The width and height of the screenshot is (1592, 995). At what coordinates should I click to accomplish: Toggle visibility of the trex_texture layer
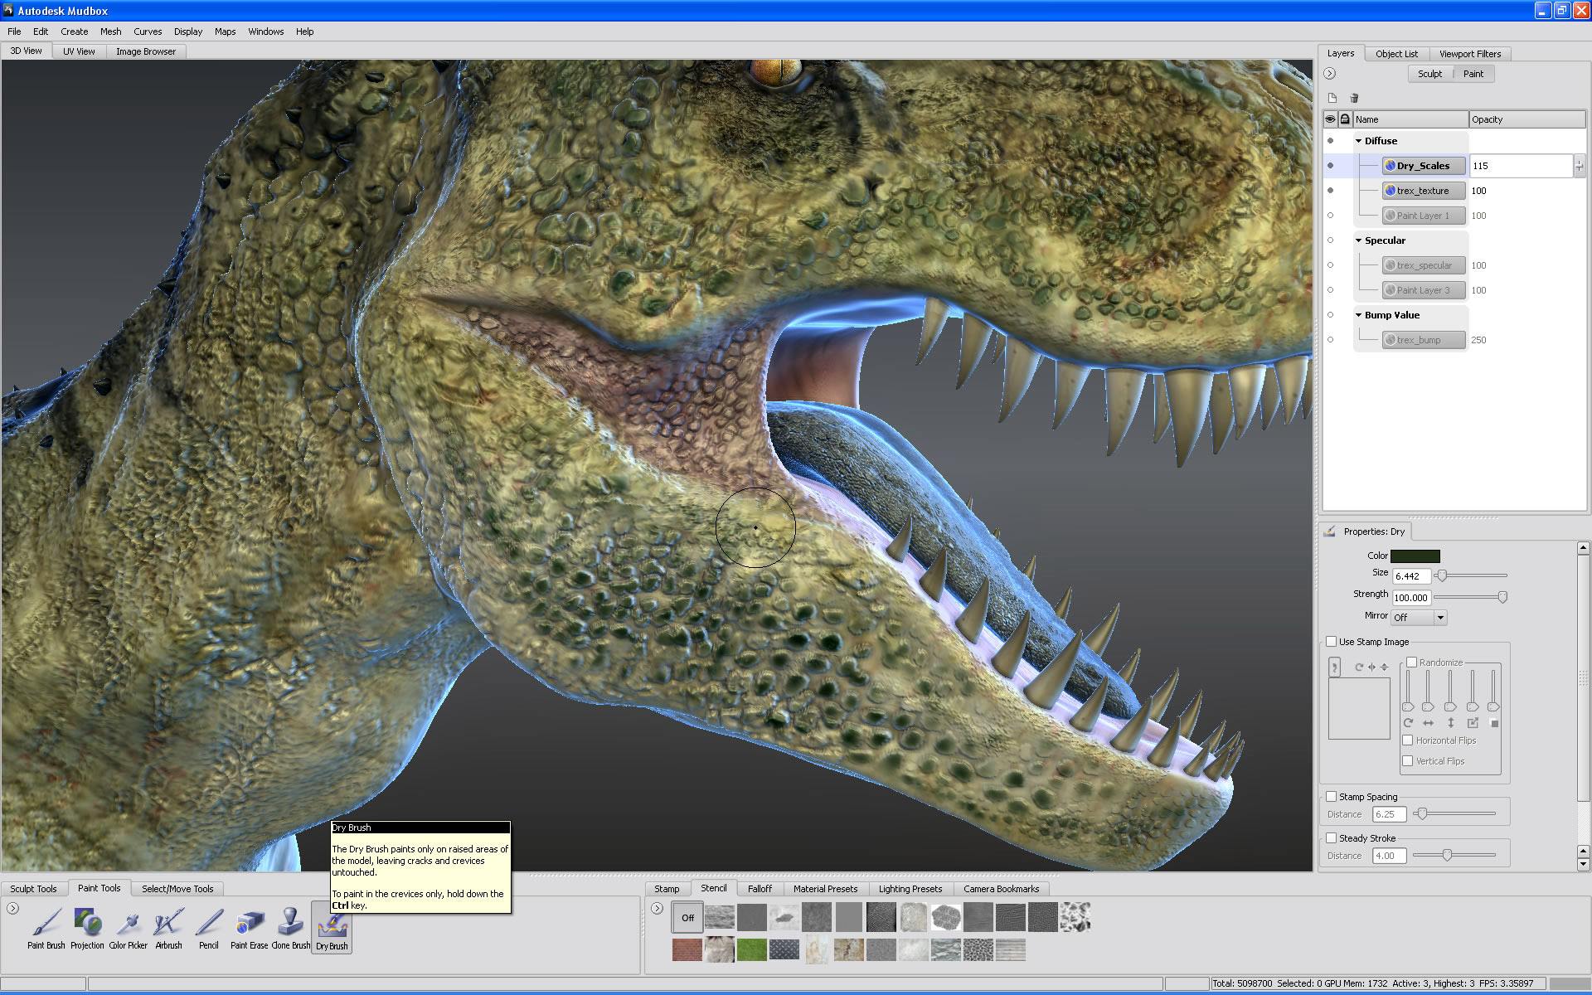click(x=1332, y=191)
